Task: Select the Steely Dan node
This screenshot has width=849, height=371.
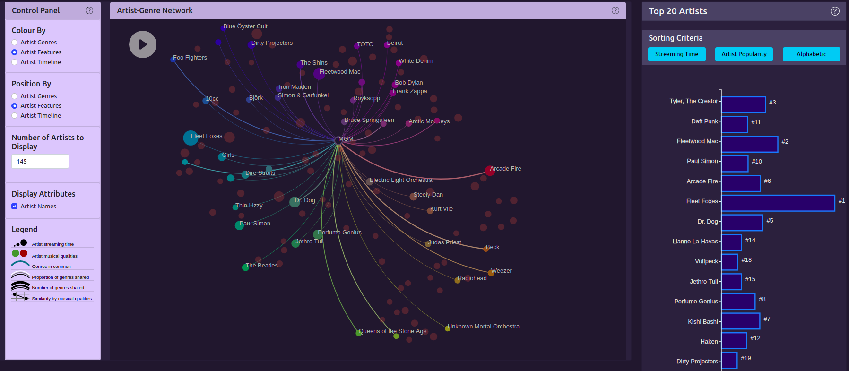Action: [x=413, y=197]
